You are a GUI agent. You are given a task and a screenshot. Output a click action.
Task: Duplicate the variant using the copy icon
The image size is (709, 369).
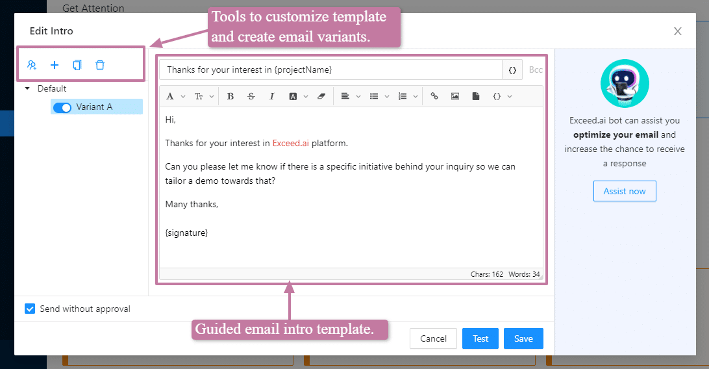click(x=77, y=65)
